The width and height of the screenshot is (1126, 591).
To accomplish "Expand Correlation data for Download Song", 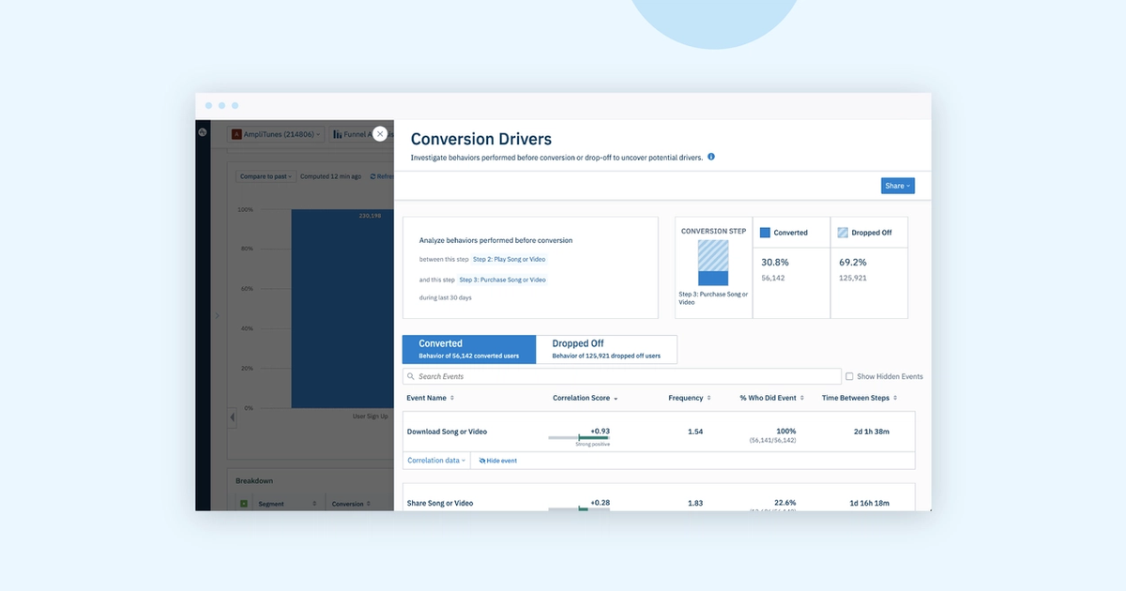I will point(436,461).
